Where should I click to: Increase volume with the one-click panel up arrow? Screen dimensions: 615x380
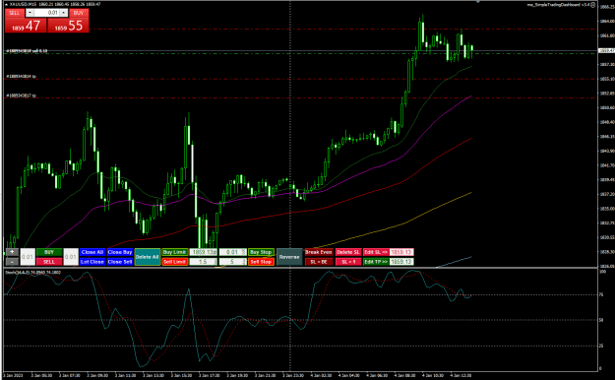(x=63, y=13)
